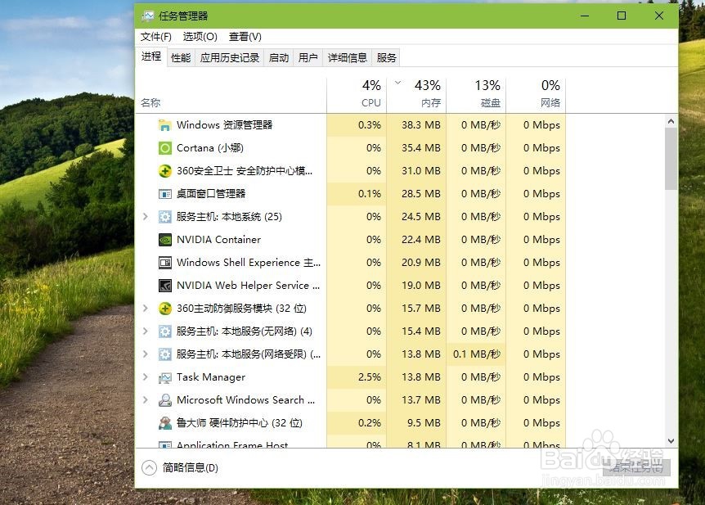Click the 0.1 MB/秒 disk cell

[477, 354]
